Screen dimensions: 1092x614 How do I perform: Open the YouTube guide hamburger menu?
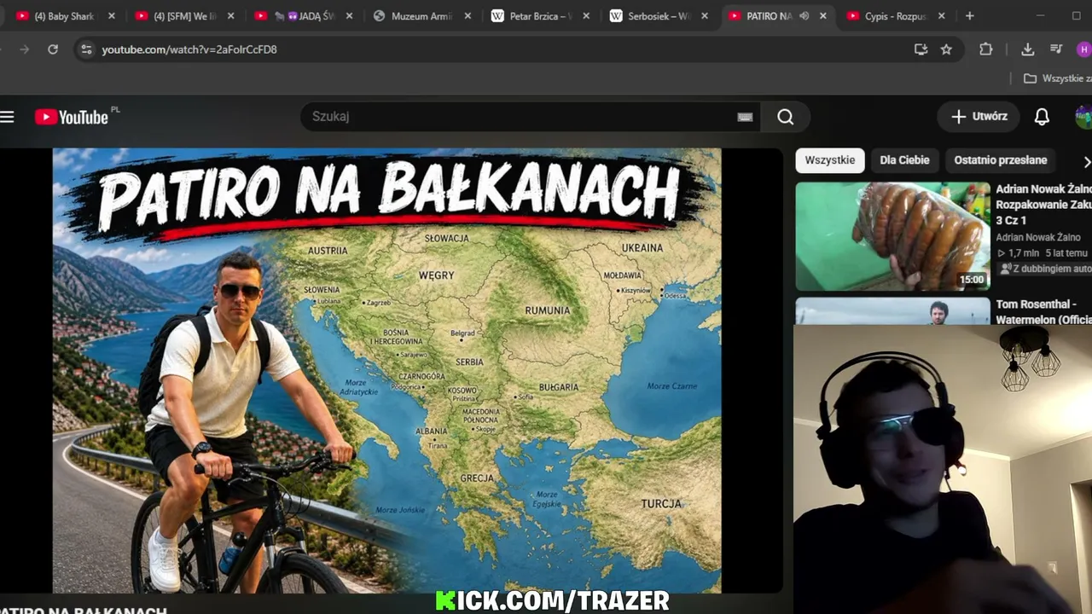pyautogui.click(x=8, y=117)
